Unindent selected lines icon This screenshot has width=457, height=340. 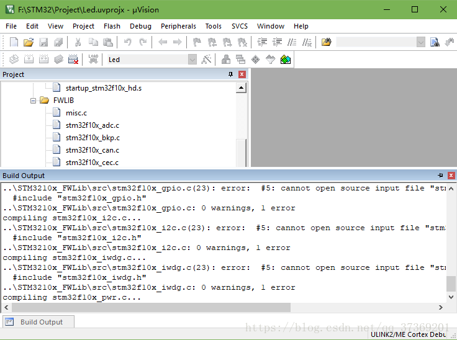tap(277, 42)
